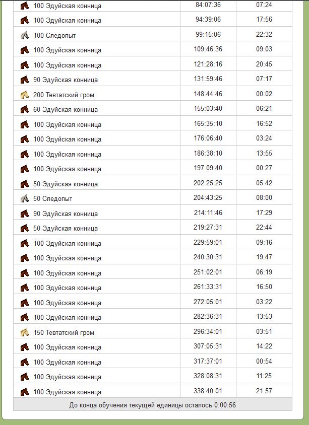Viewport: 309px width, 425px height.
Task: Select the horse icon in the 214:11:46 row
Action: click(x=25, y=214)
